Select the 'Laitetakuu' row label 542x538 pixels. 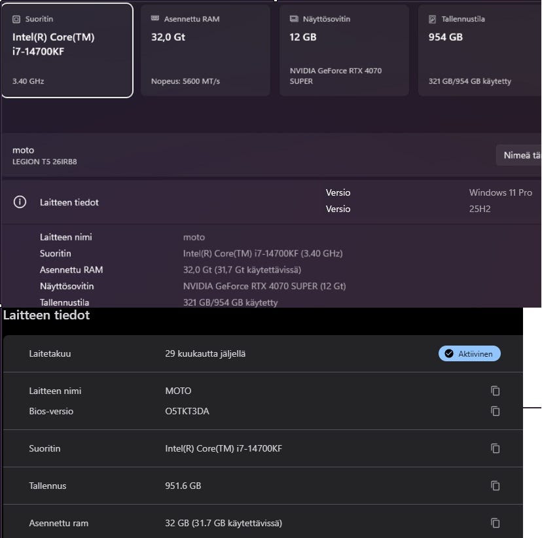(x=50, y=353)
